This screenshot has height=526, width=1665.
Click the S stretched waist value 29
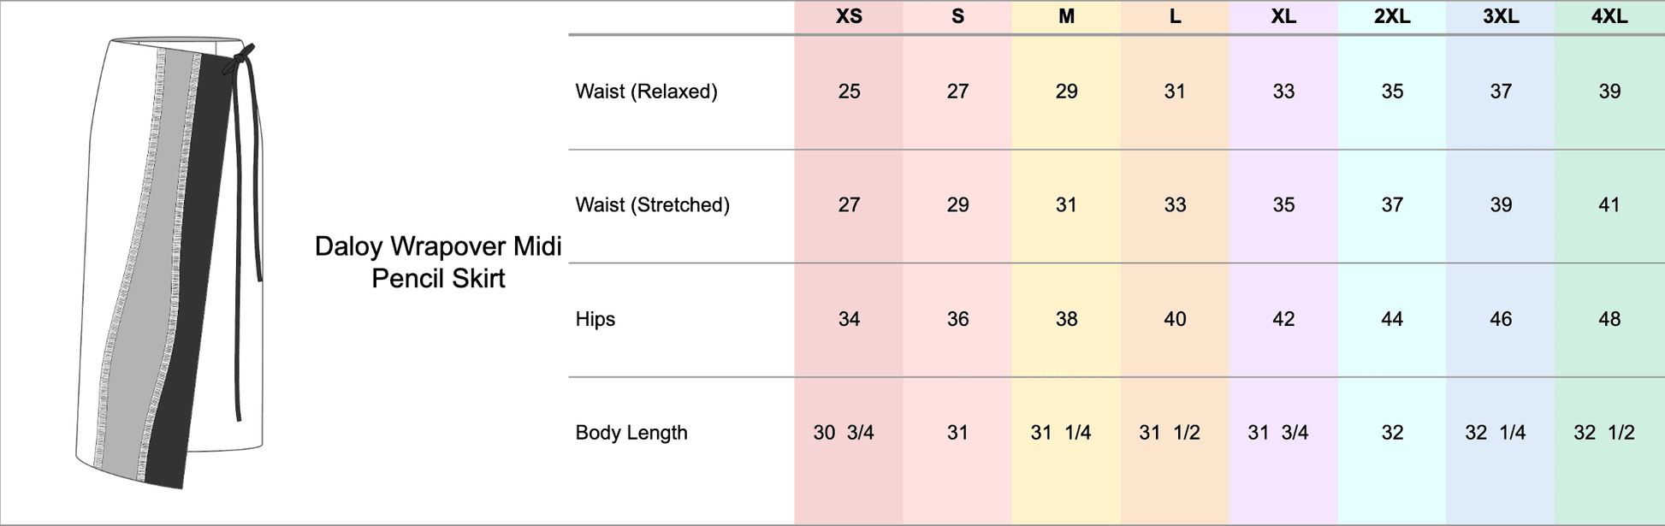[957, 204]
